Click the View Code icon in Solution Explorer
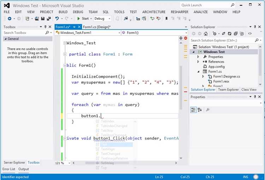 coord(250,34)
